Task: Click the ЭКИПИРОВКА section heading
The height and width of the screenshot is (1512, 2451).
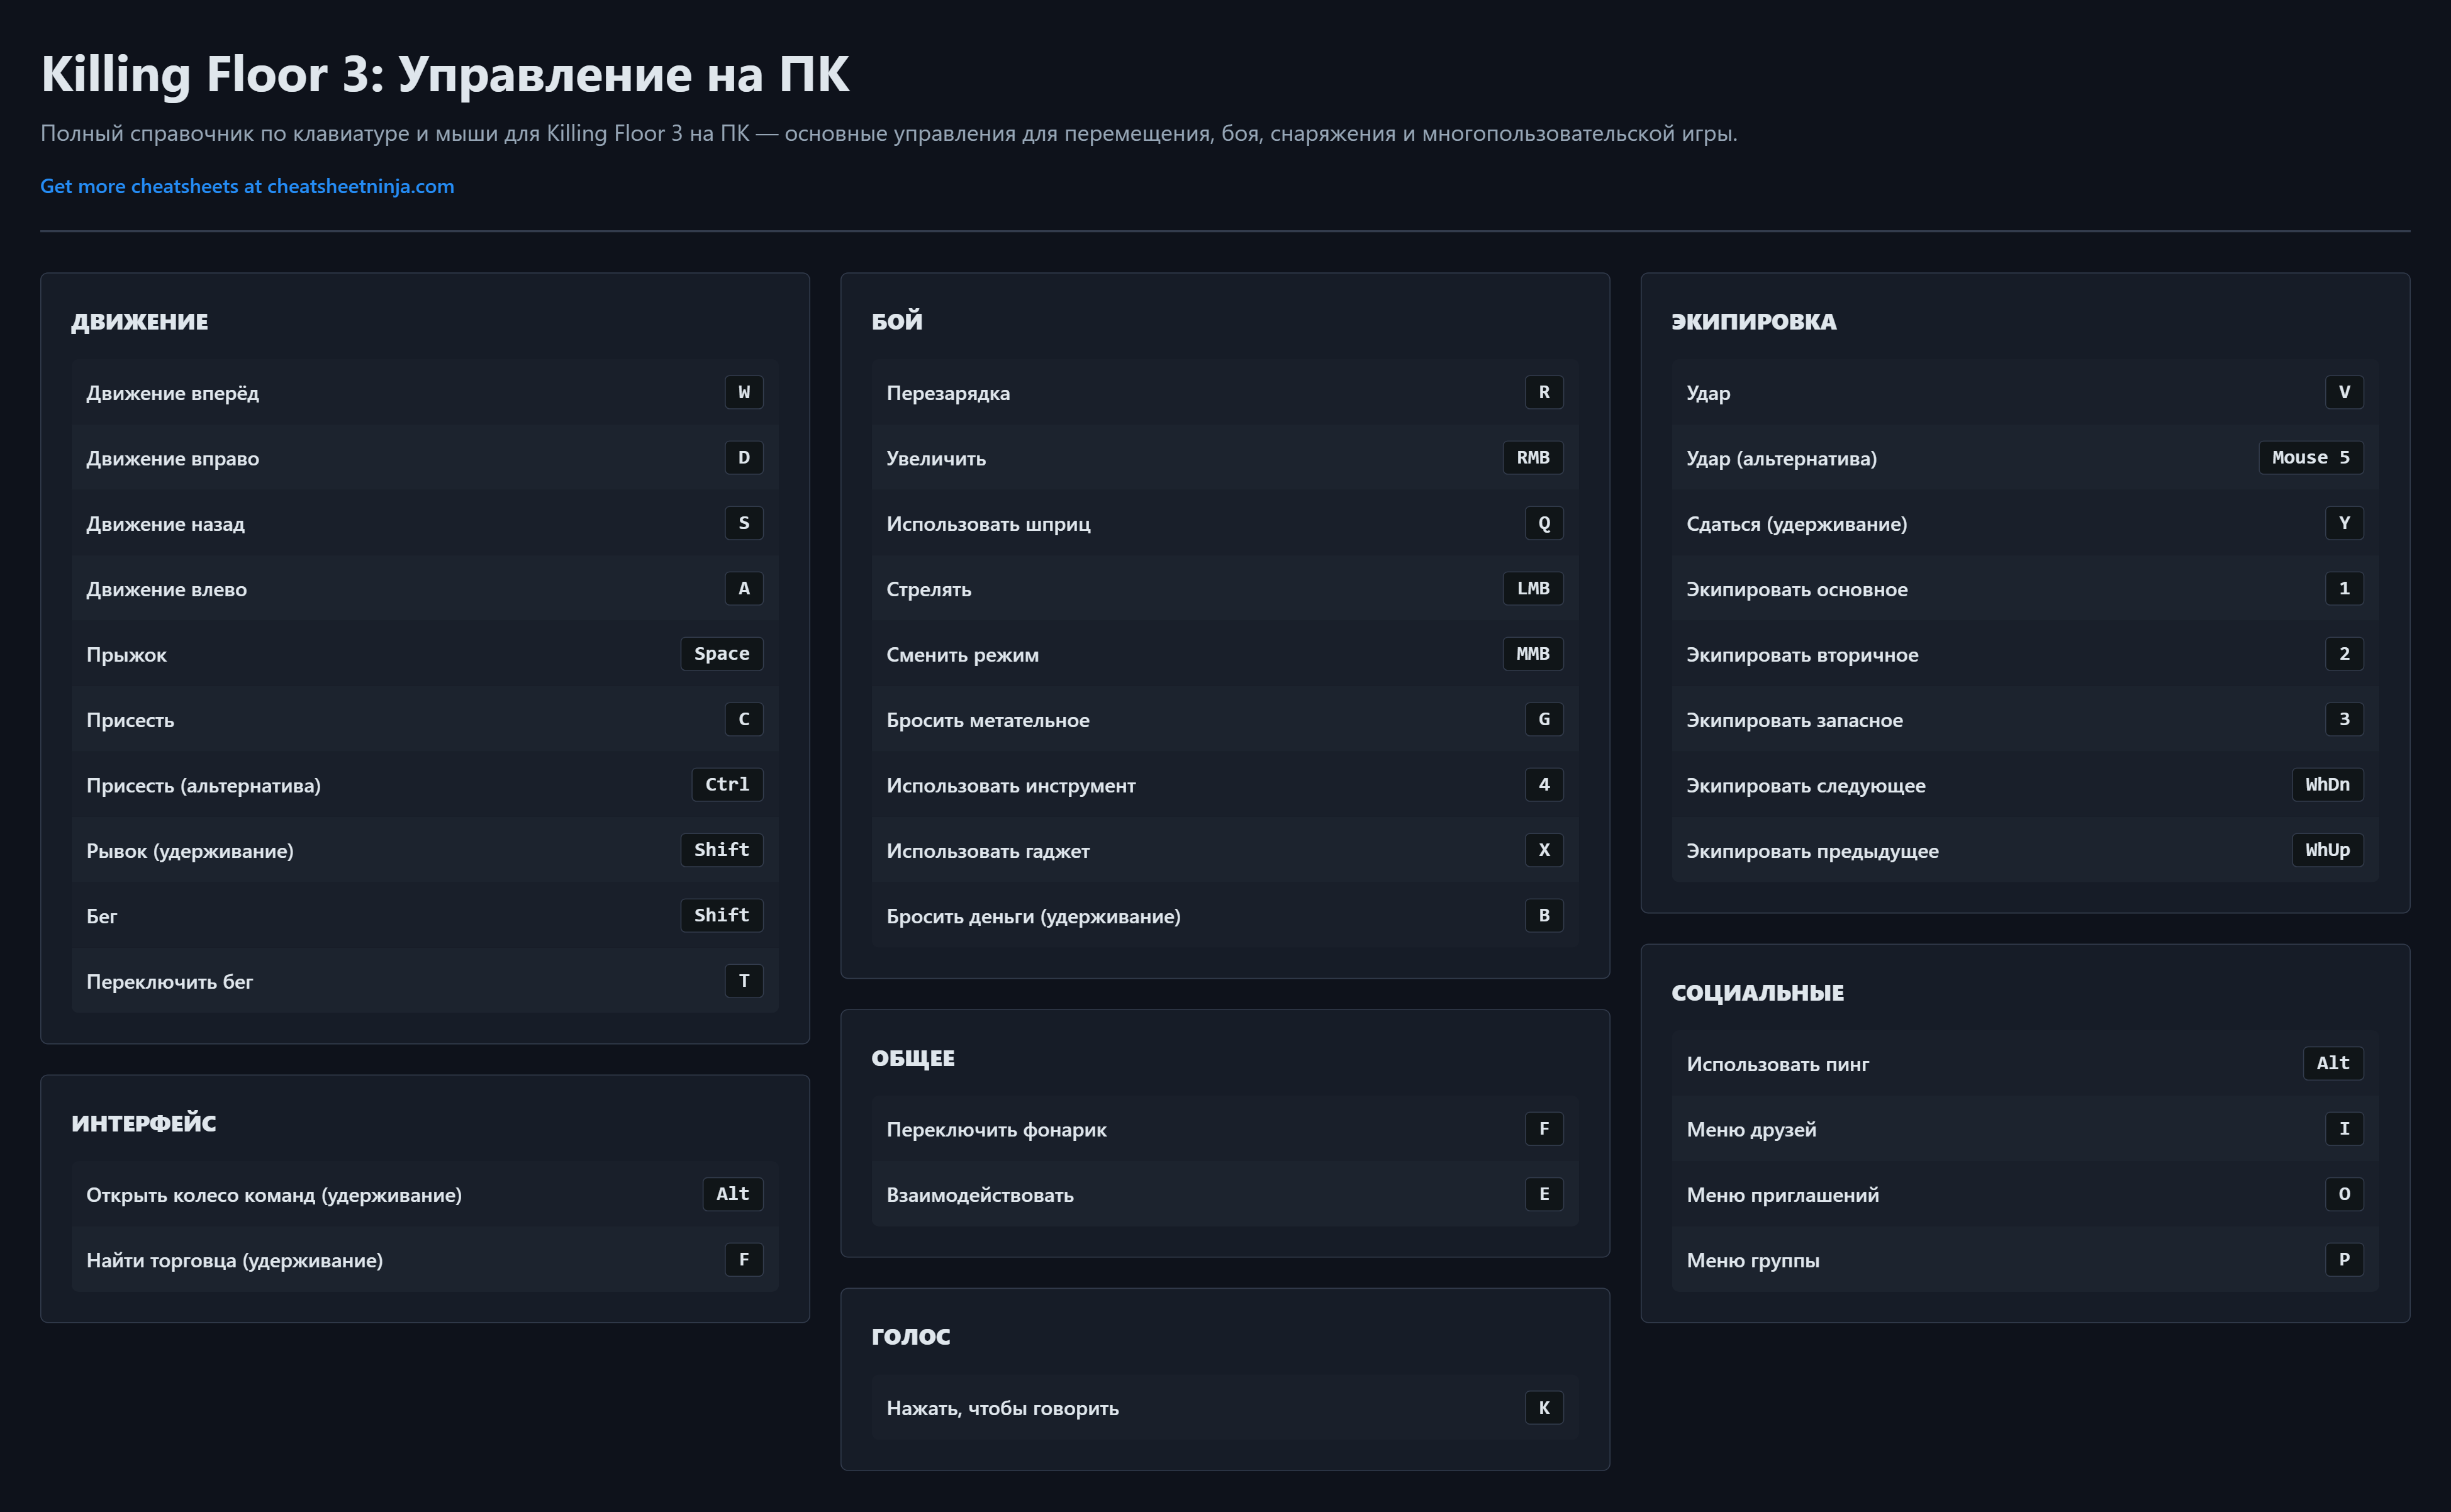Action: tap(1753, 322)
